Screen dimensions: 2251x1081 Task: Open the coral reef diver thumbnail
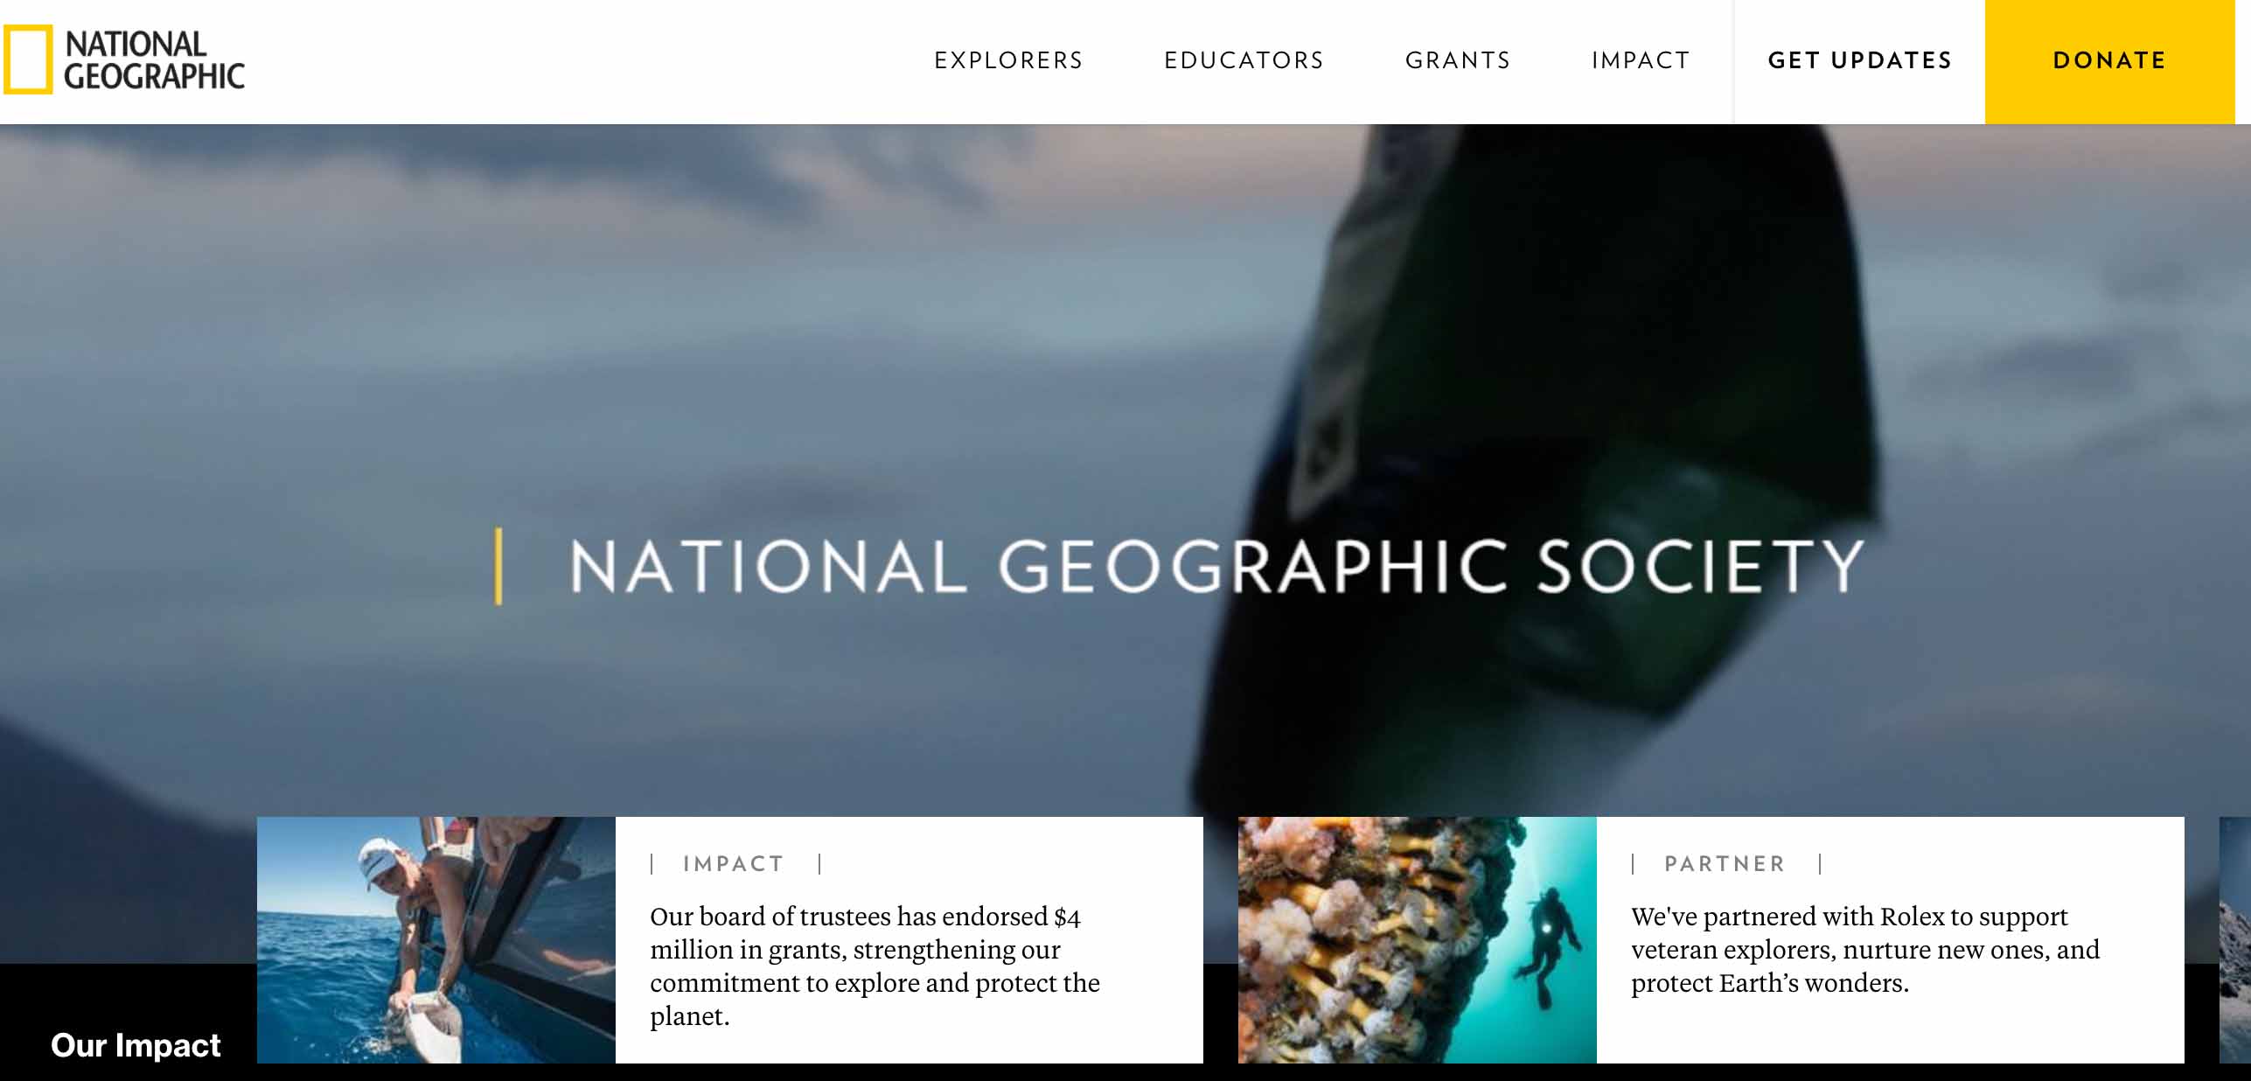[1418, 940]
